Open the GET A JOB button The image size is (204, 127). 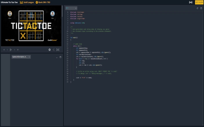(x=199, y=2)
